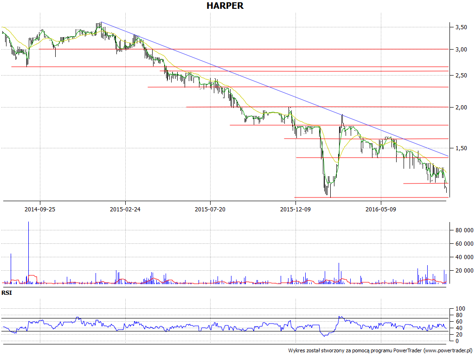Click the RSI 80 scale label

(x=459, y=315)
